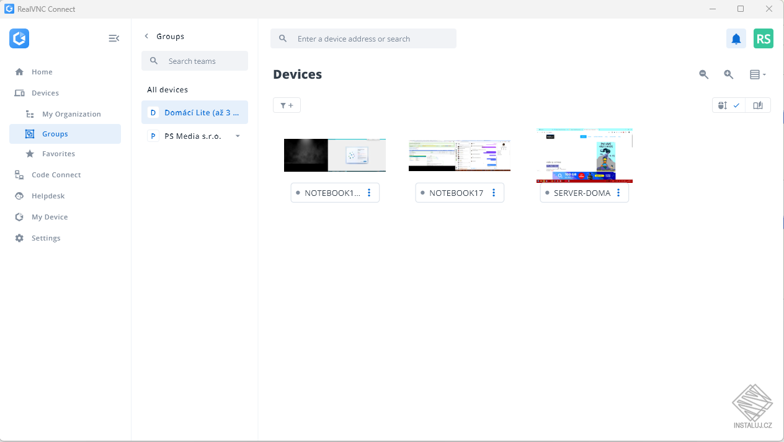Select My Organization in the sidebar
This screenshot has width=784, height=442.
[65, 114]
